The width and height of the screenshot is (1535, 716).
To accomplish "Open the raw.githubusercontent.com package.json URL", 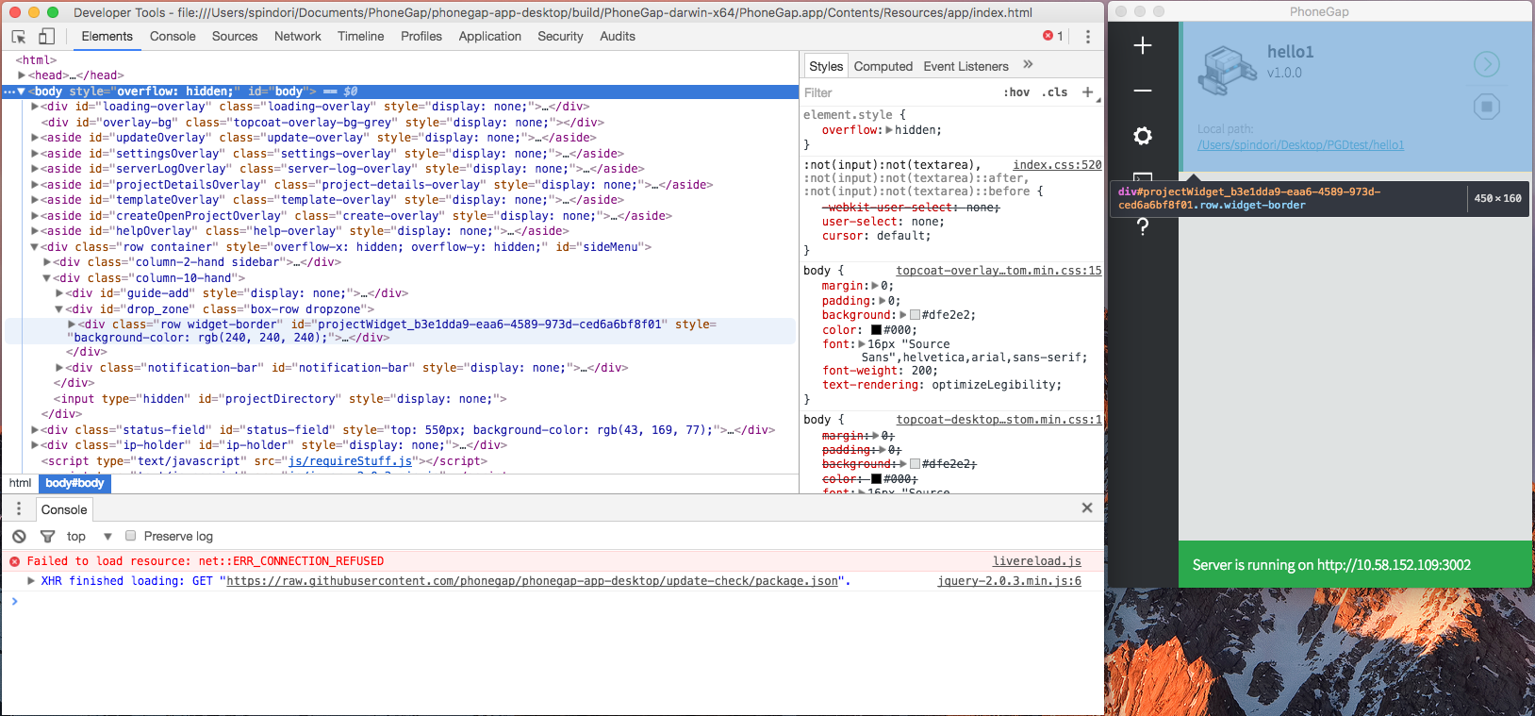I will coord(532,581).
